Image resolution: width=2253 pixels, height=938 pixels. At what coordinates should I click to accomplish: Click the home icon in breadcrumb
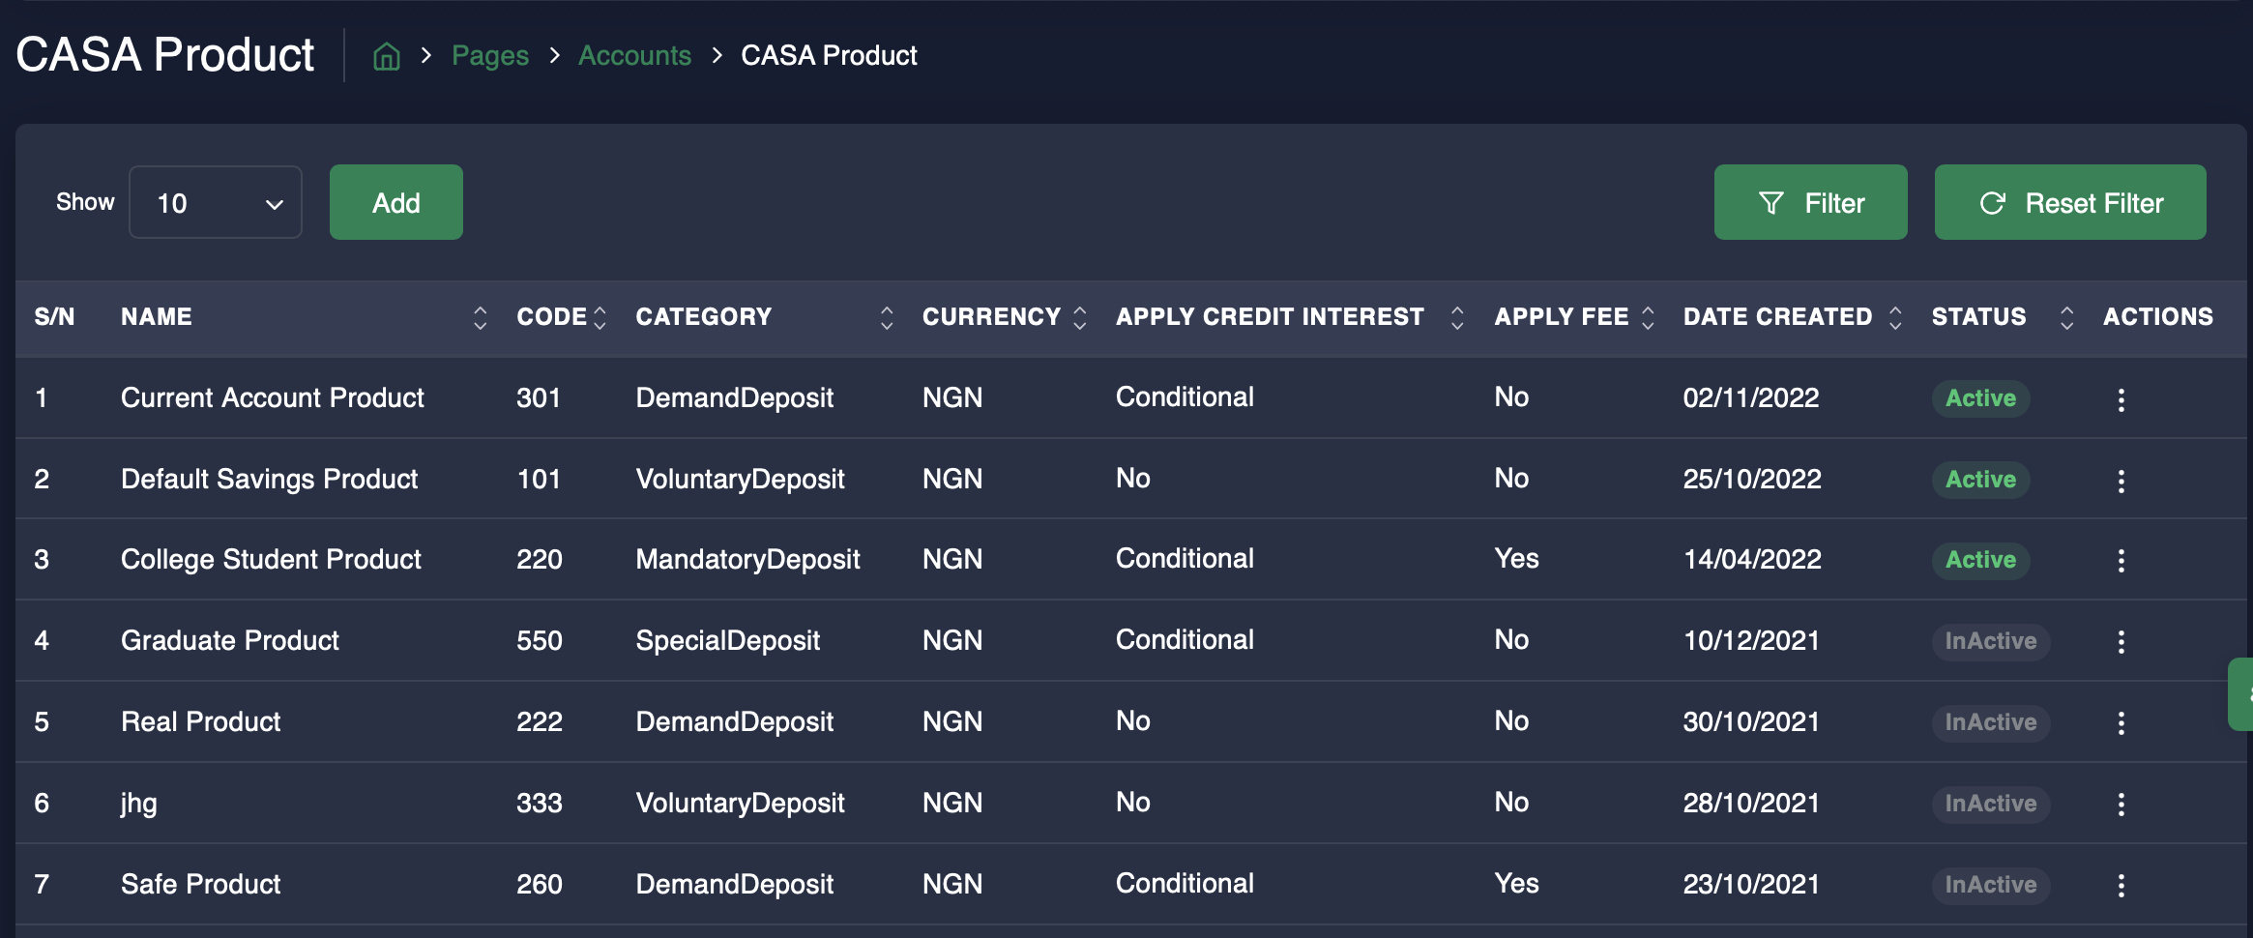[387, 56]
